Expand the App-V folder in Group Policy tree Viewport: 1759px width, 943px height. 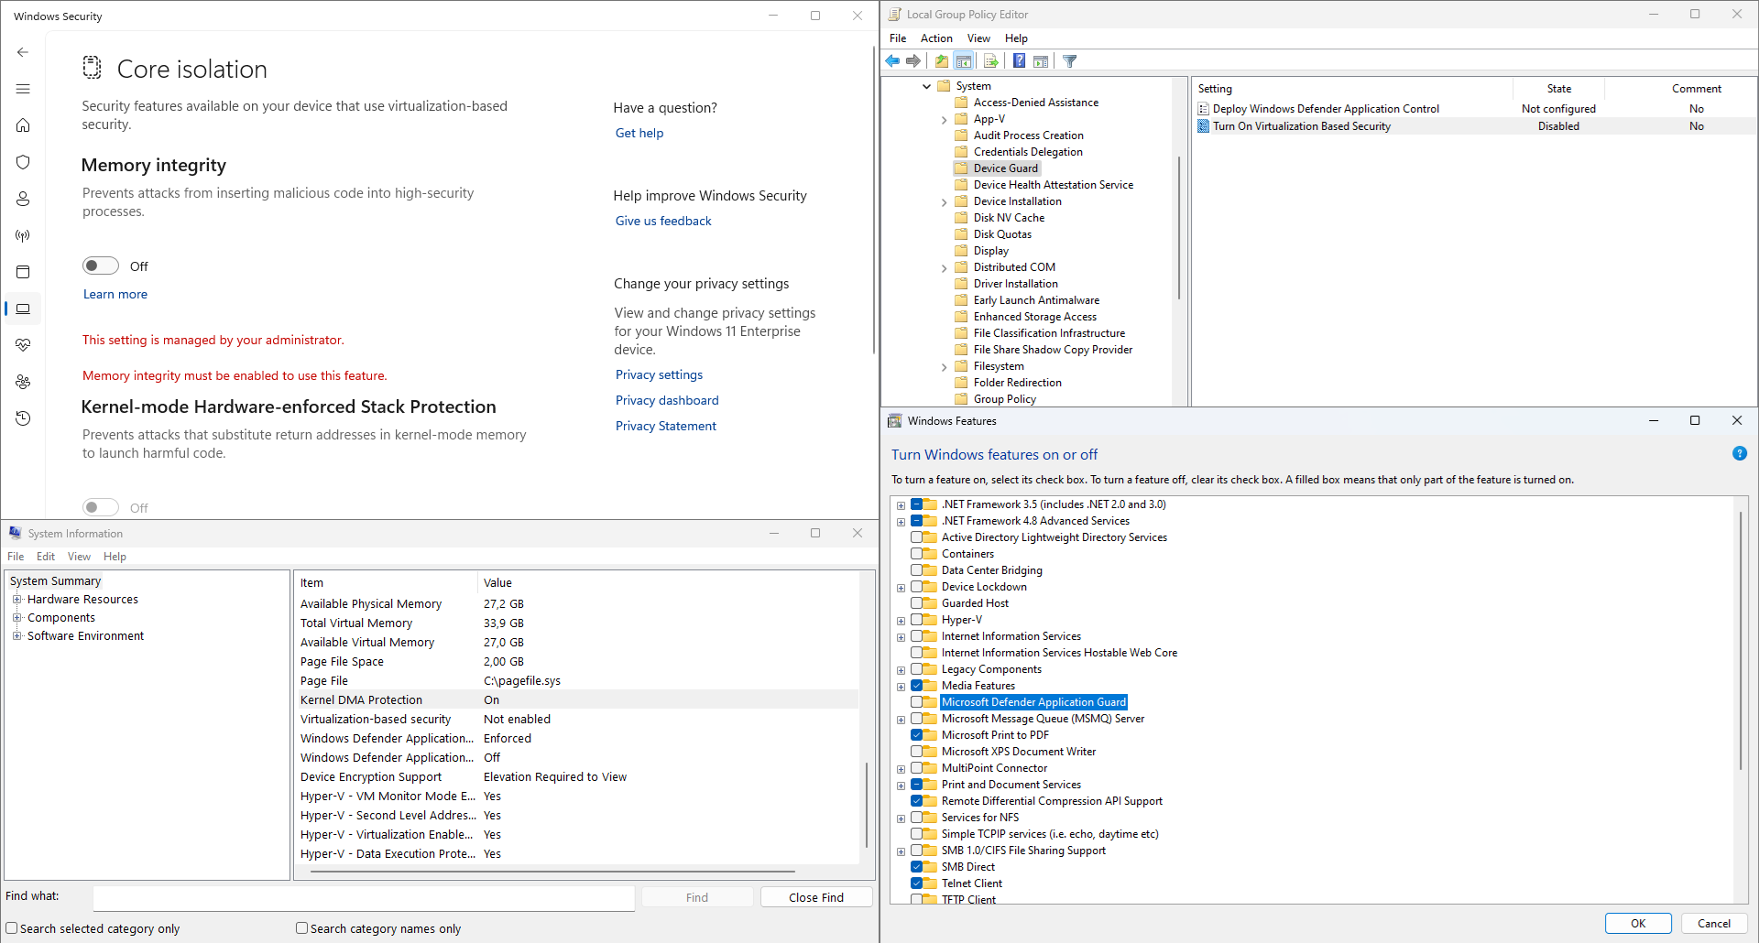pos(945,119)
